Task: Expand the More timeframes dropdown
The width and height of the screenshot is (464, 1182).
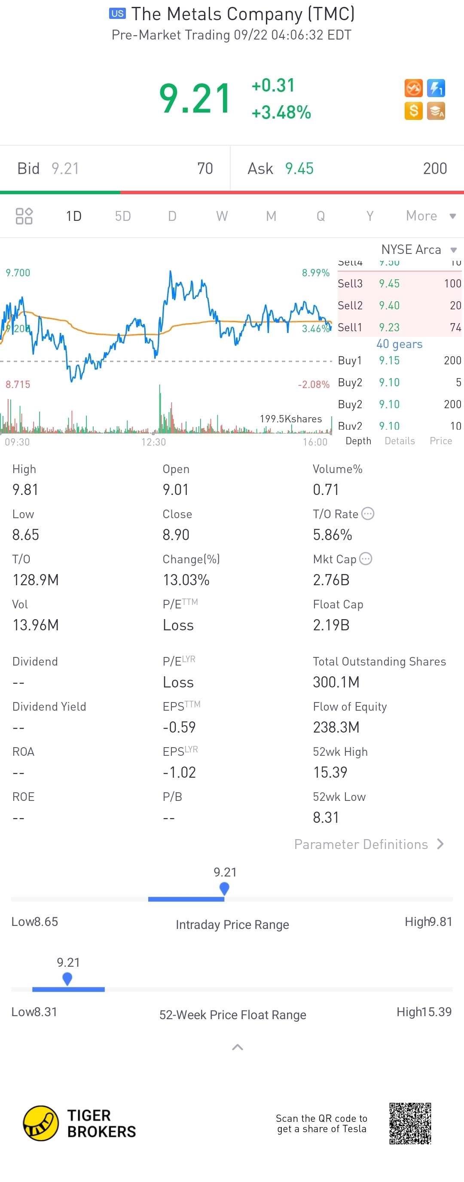Action: pos(430,216)
